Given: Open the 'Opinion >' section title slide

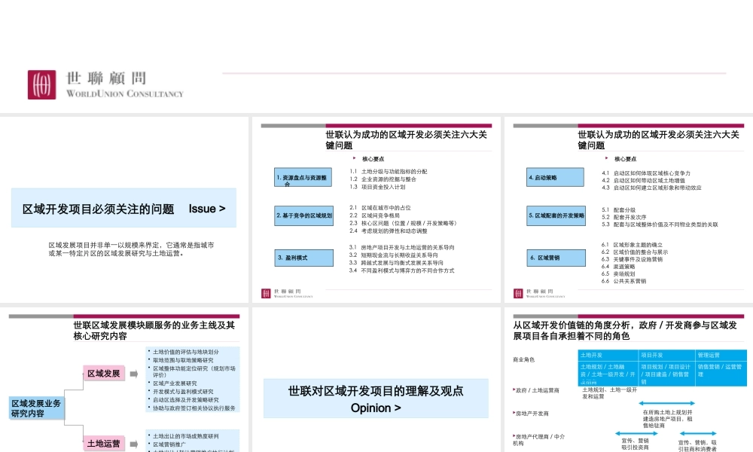Looking at the screenshot, I should point(376,399).
